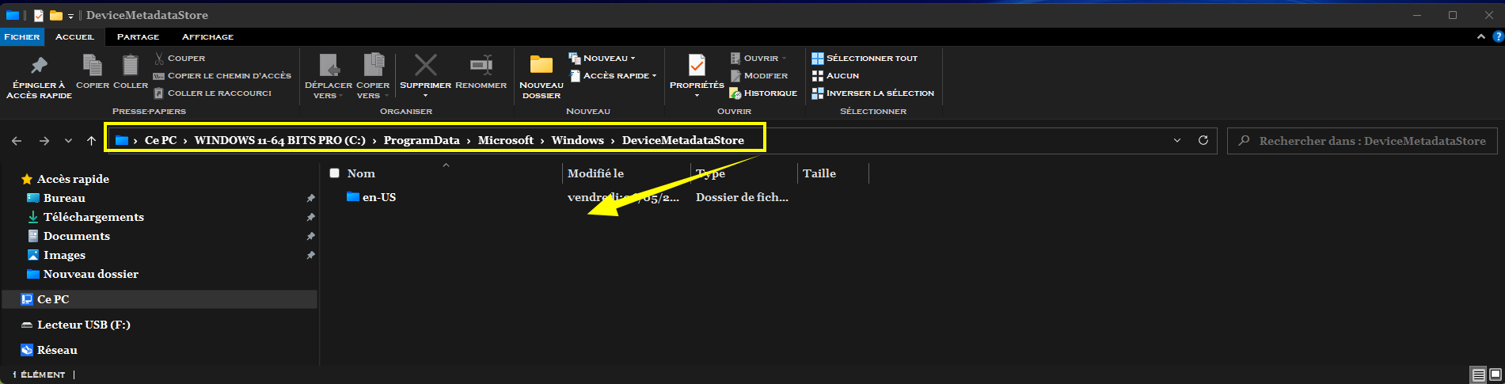The height and width of the screenshot is (384, 1505).
Task: Click the Supprimer X icon
Action: click(426, 65)
